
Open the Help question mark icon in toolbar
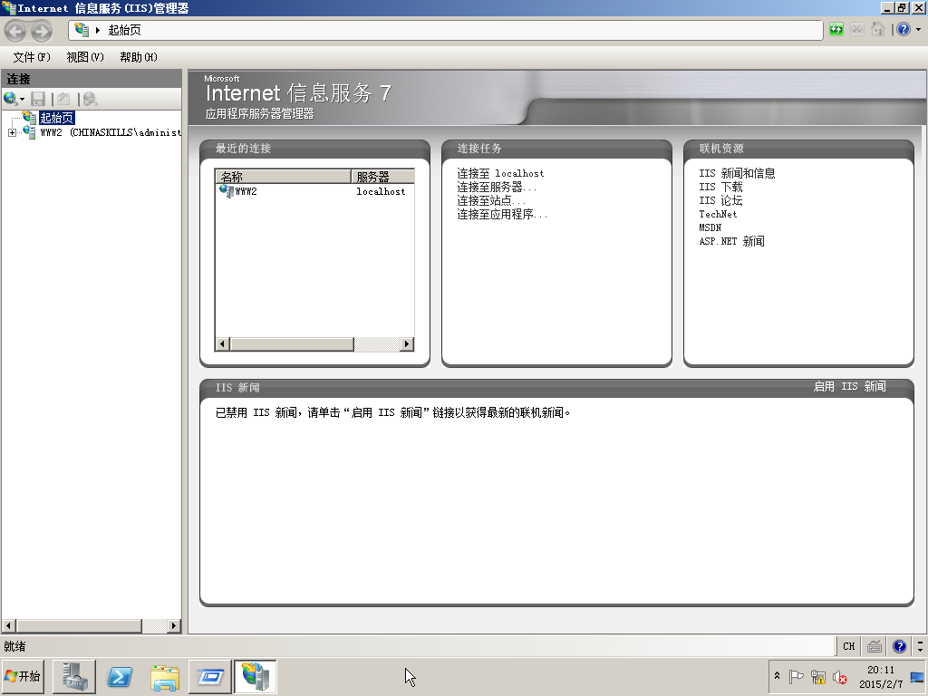click(904, 30)
